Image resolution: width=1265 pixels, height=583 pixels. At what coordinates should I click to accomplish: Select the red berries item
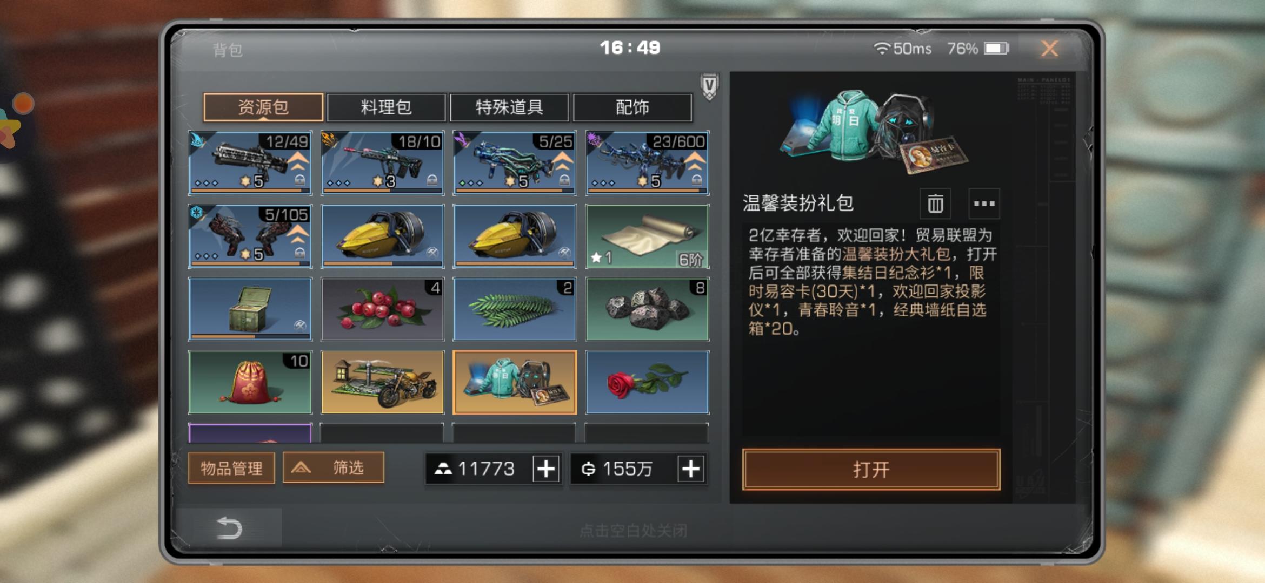(382, 309)
